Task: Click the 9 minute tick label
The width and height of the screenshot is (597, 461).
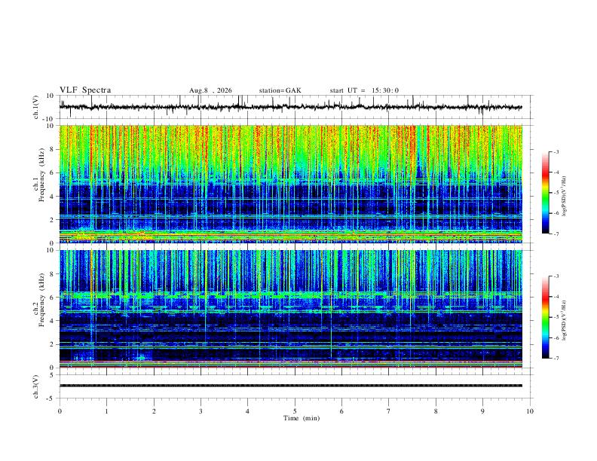Action: point(482,411)
